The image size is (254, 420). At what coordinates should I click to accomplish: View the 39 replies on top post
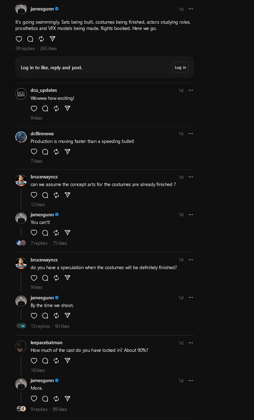coord(25,49)
